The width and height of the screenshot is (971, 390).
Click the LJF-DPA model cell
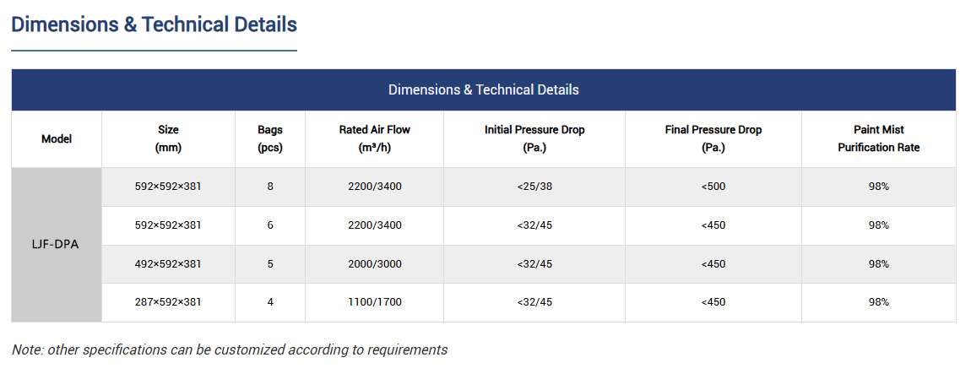tap(57, 245)
